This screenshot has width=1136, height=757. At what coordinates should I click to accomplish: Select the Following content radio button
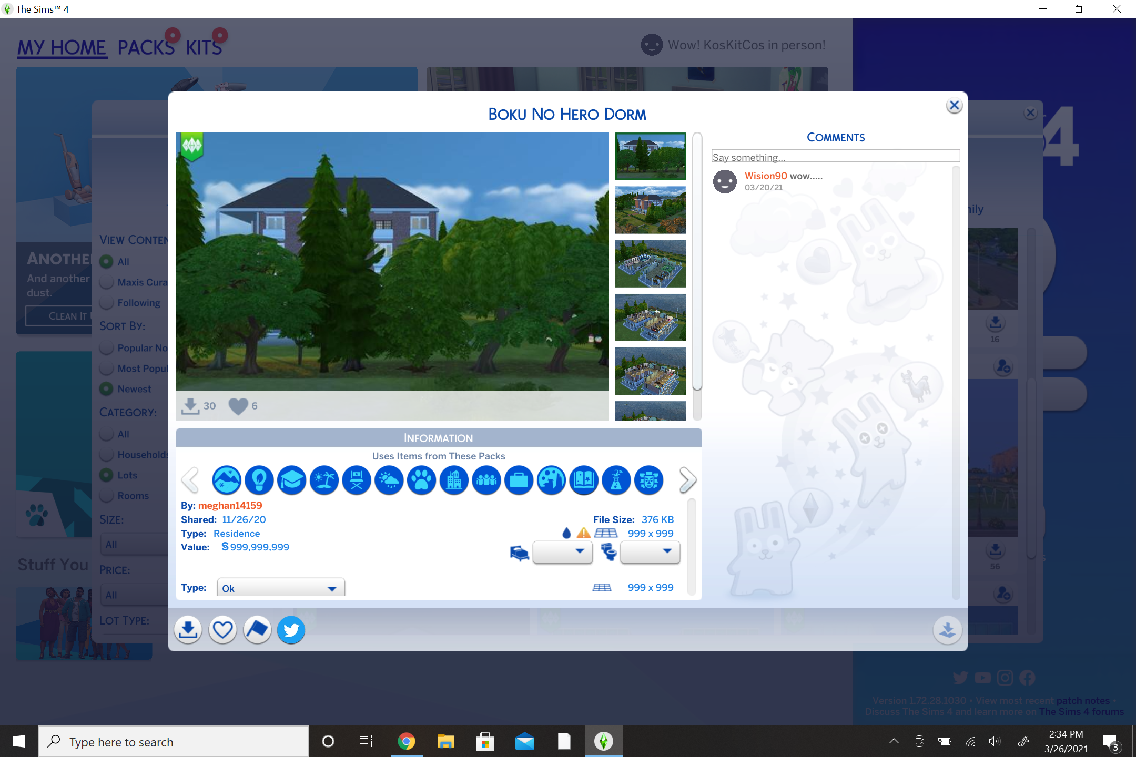[x=107, y=303]
